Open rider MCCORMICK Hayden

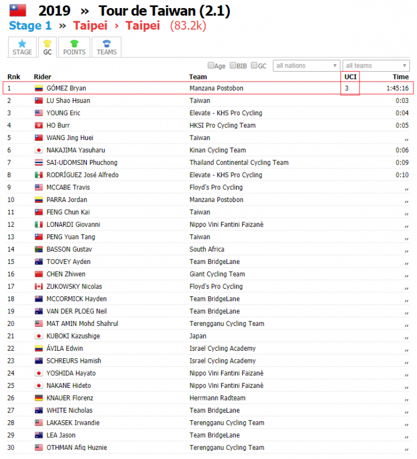tap(76, 299)
